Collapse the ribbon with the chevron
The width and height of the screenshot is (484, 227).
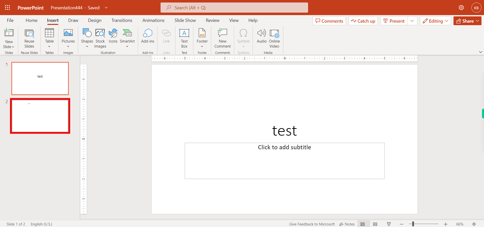[480, 52]
